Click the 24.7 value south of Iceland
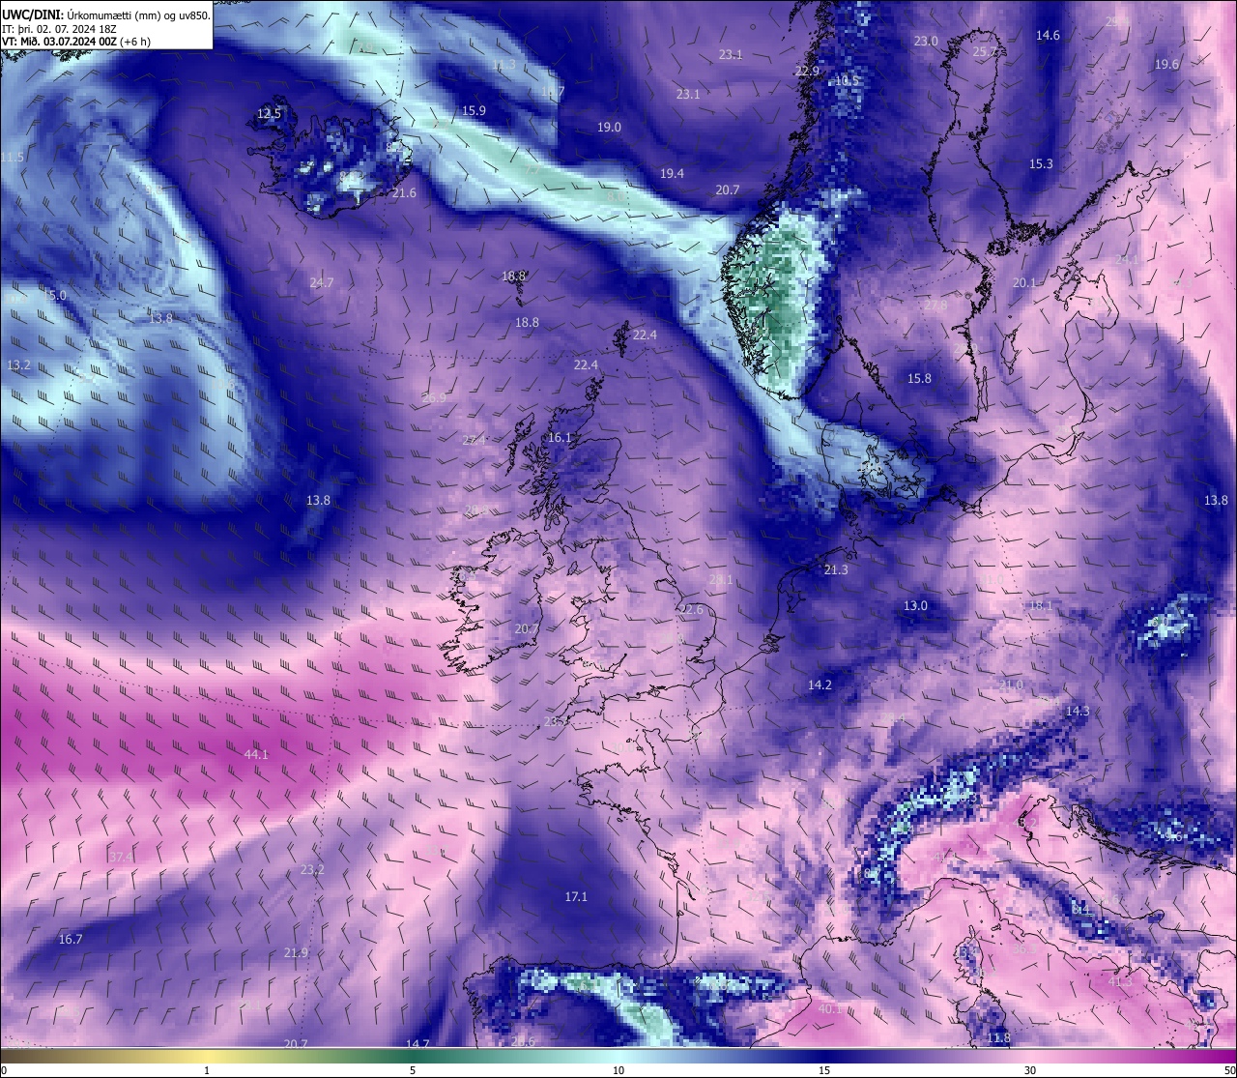The image size is (1237, 1078). point(322,283)
